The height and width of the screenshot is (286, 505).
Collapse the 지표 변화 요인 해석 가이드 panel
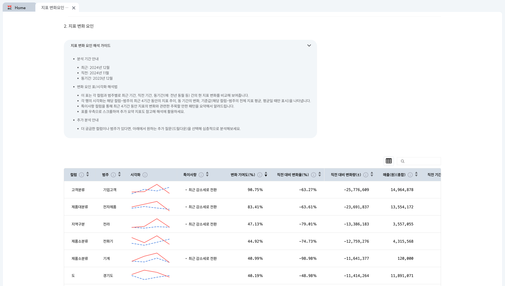click(x=309, y=45)
